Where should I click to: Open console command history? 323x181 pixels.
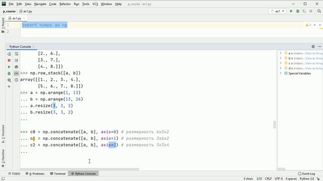click(16, 80)
